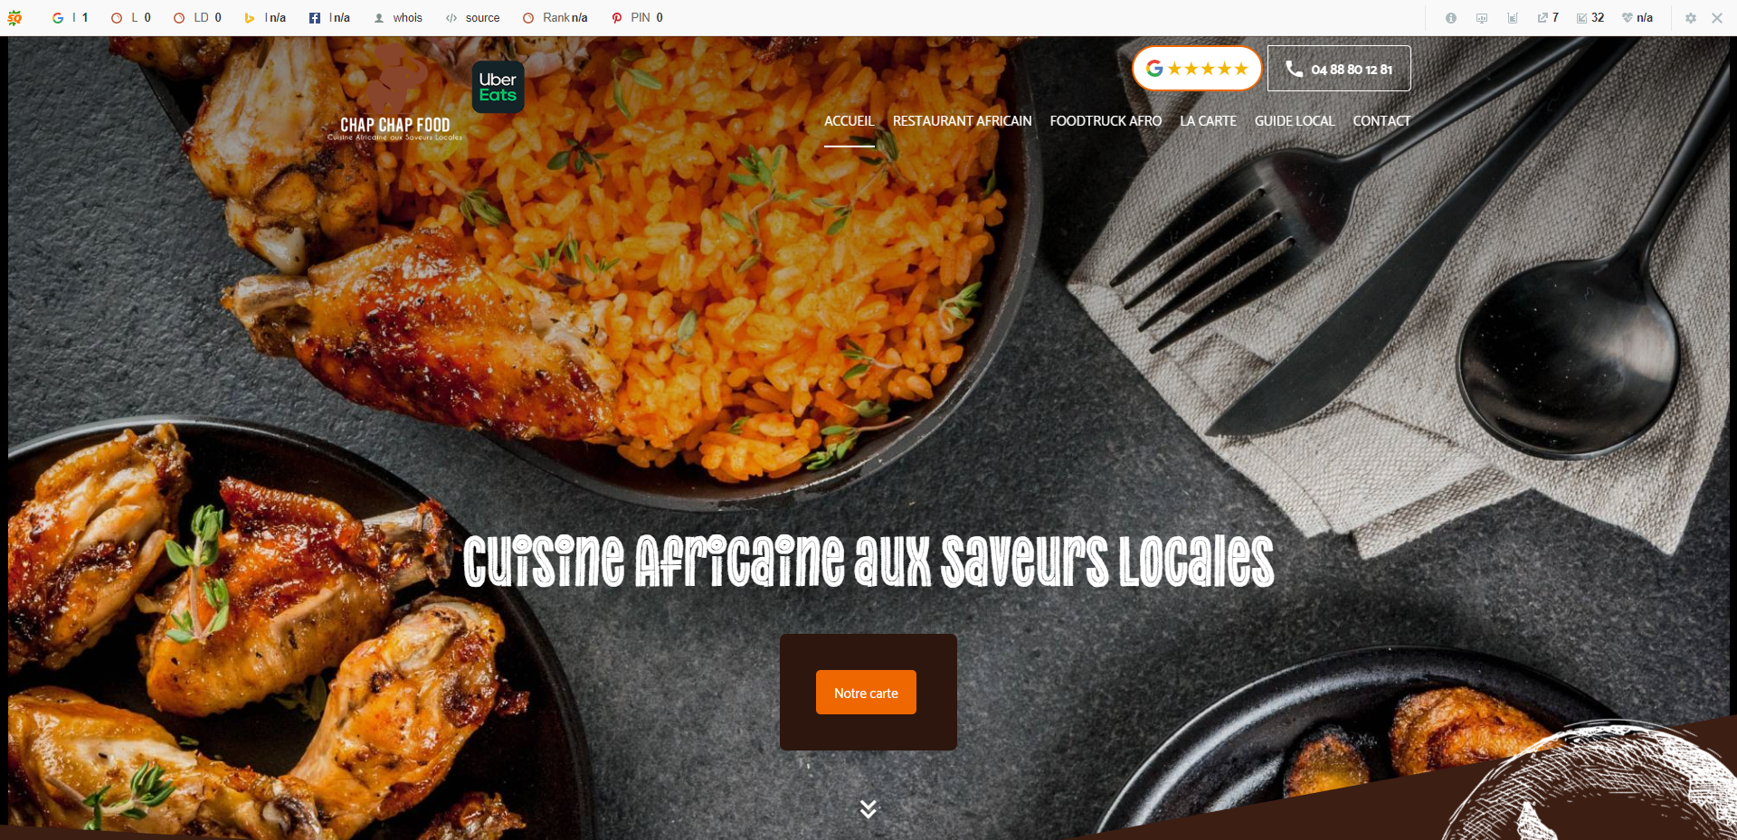Image resolution: width=1737 pixels, height=840 pixels.
Task: Click the Chap Chap Food logo
Action: point(395,96)
